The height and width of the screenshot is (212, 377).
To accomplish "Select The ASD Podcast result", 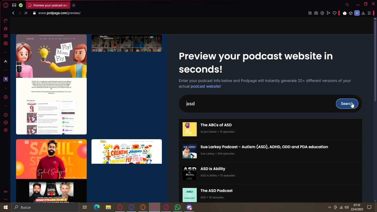I will click(270, 194).
